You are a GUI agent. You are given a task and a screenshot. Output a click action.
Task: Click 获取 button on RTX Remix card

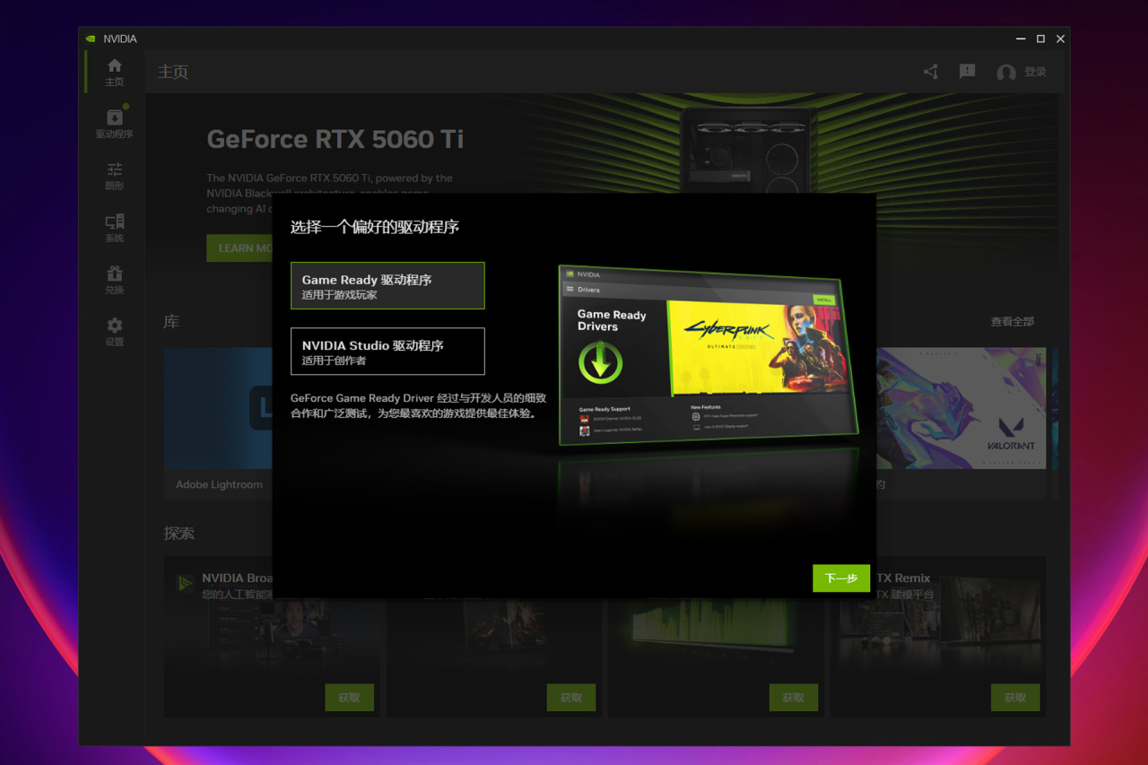pyautogui.click(x=1015, y=698)
